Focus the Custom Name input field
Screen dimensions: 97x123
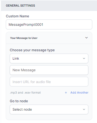click(x=49, y=24)
